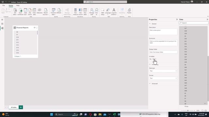209x117 pixels.
Task: Click the View as button
Action: pyautogui.click(x=97, y=12)
